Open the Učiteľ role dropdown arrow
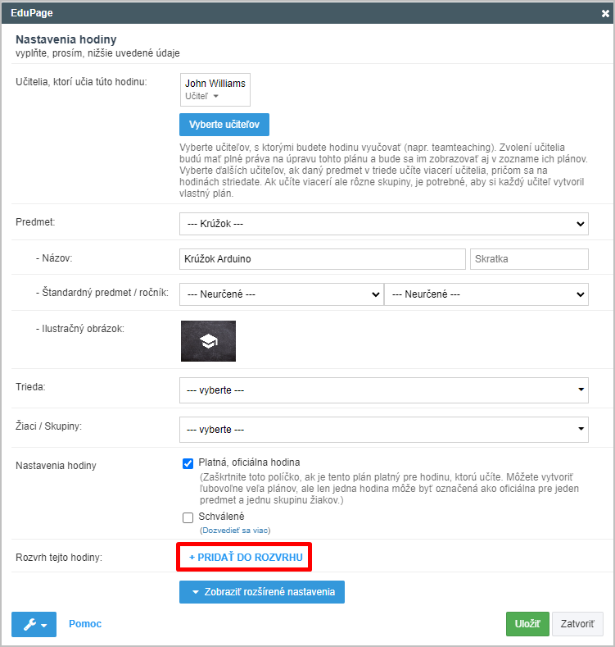615x647 pixels. click(x=215, y=96)
